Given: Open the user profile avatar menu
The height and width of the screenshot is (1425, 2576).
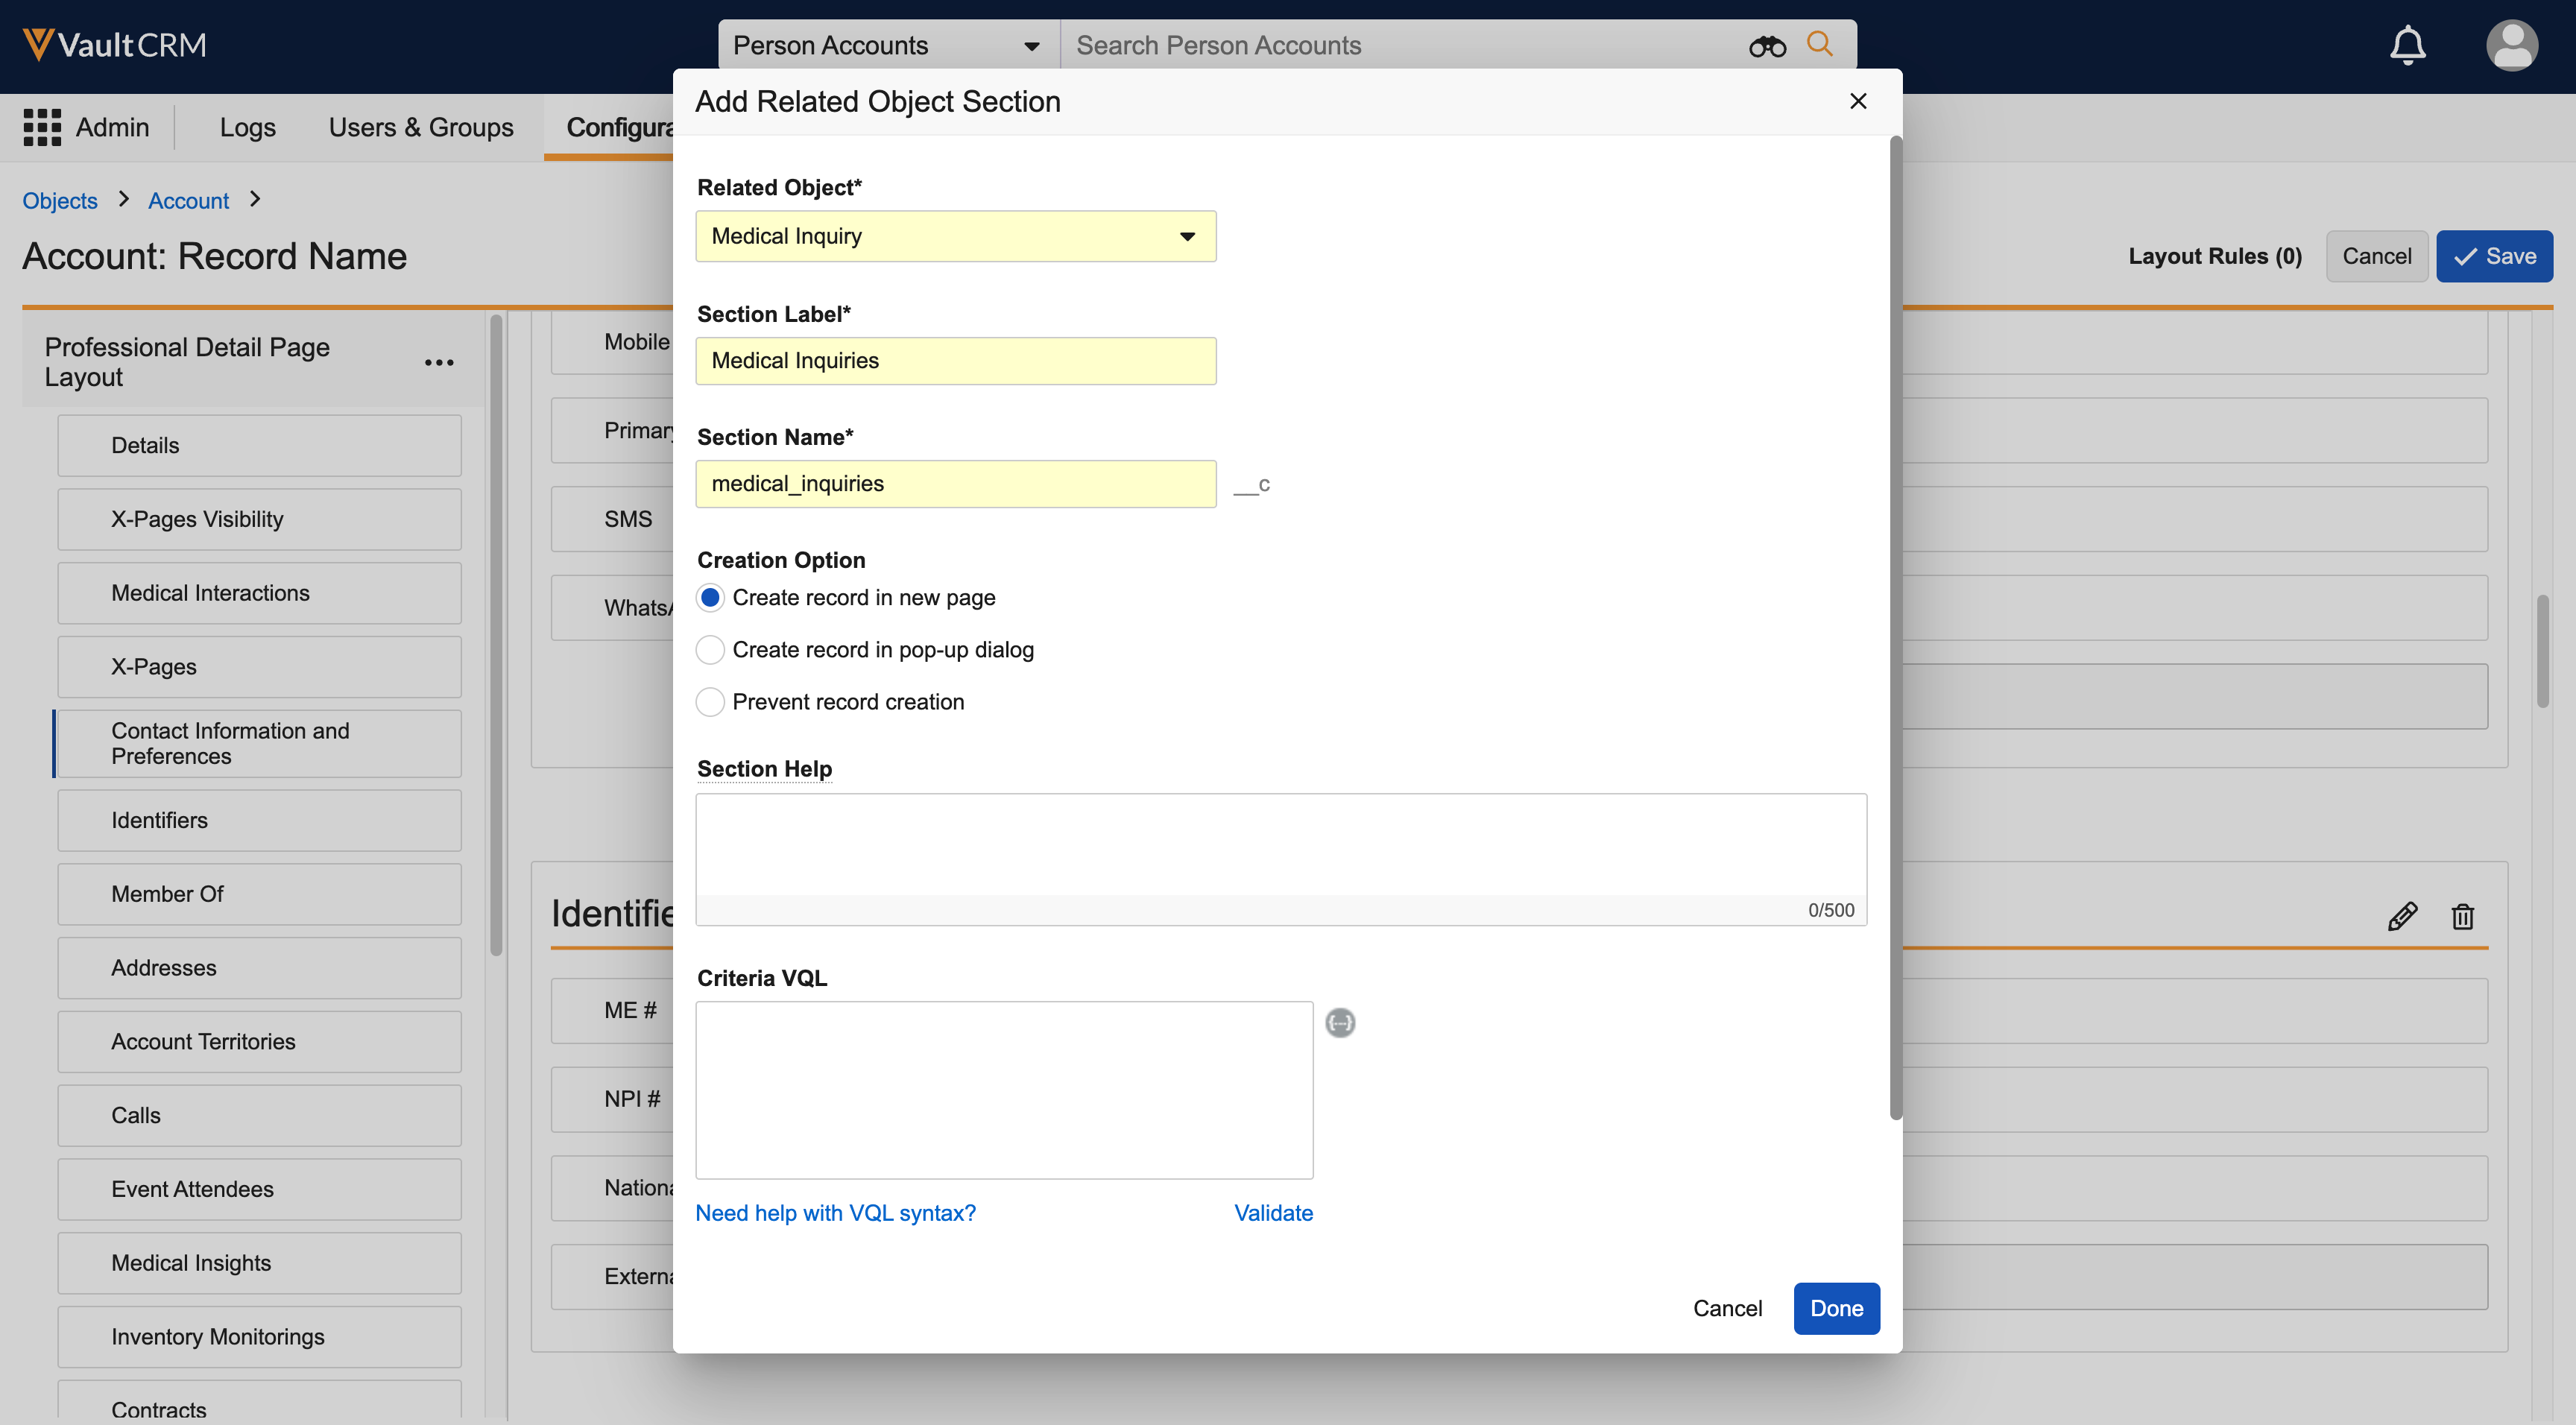Looking at the screenshot, I should (x=2511, y=45).
